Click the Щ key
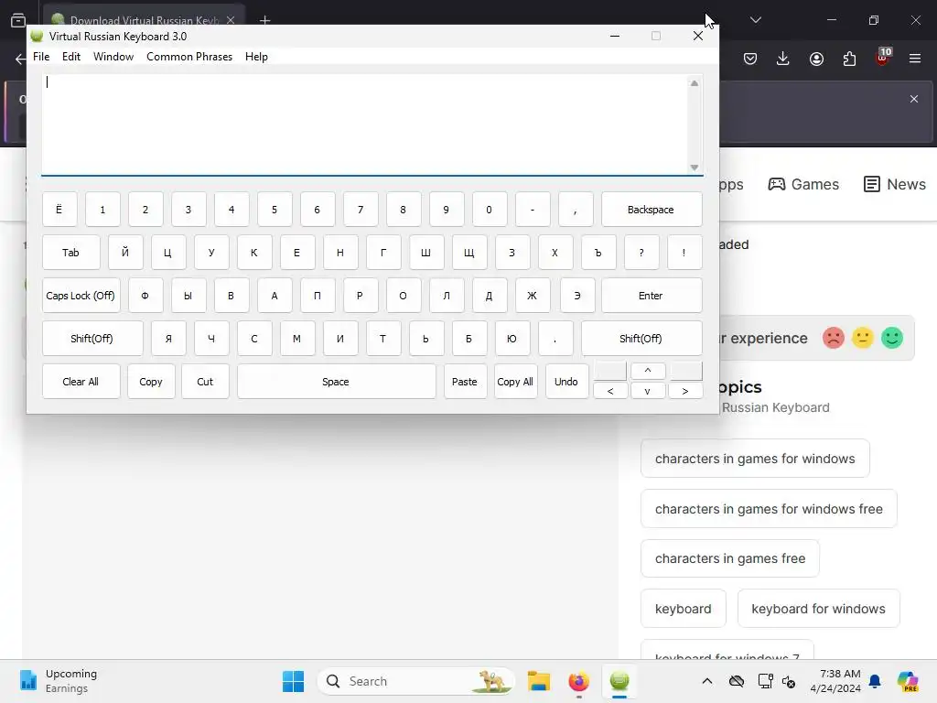Screen dimensions: 937x703 pyautogui.click(x=469, y=253)
